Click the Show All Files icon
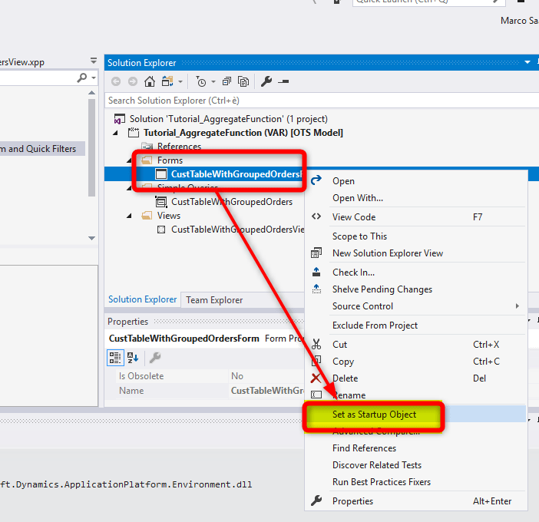This screenshot has width=539, height=522. [243, 81]
